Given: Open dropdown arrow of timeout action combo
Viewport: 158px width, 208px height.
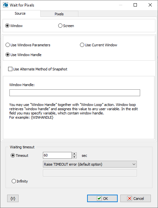Looking at the screenshot, I should [x=134, y=164].
